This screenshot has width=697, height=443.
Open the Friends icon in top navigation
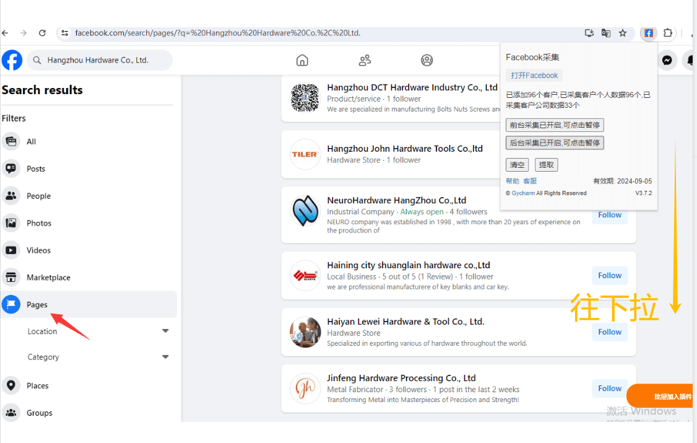tap(365, 60)
